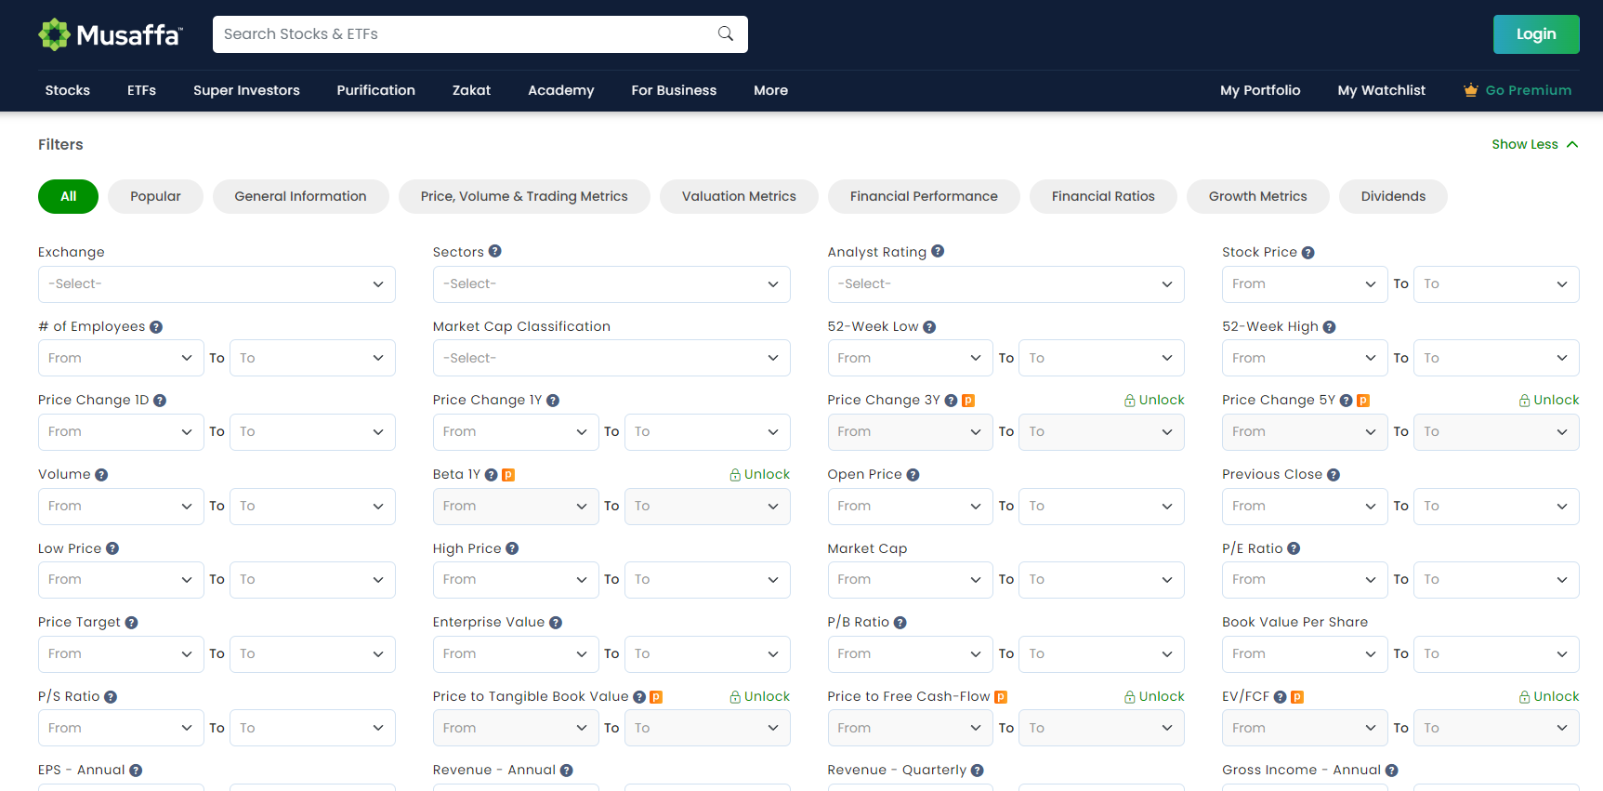Viewport: 1603px width, 791px height.
Task: Click the Search Stocks & ETFs field
Action: pos(465,34)
